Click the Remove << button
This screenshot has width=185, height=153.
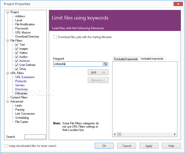coord(98,80)
